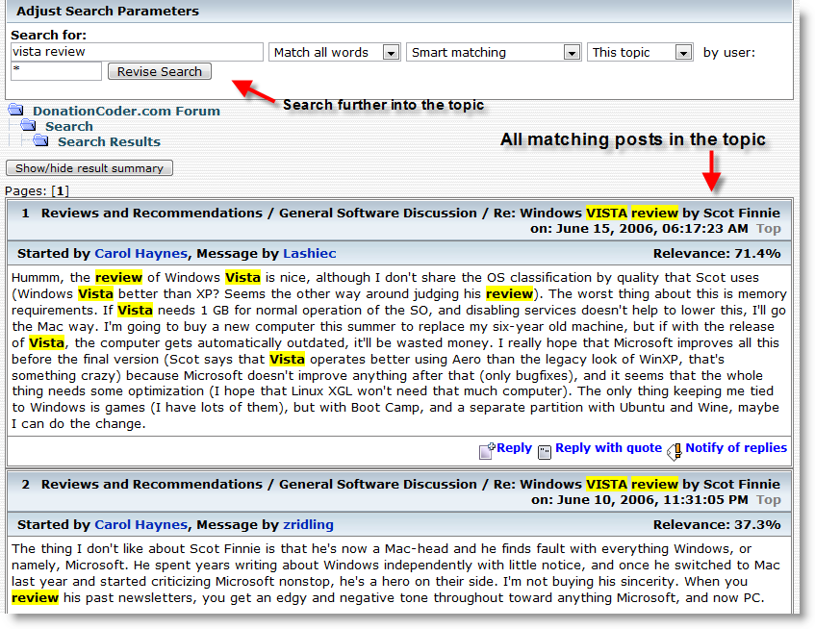Click the by user input field
The height and width of the screenshot is (629, 815).
tap(56, 71)
